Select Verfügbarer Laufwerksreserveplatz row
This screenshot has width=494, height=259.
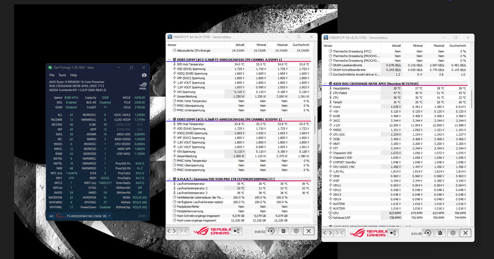[239, 202]
